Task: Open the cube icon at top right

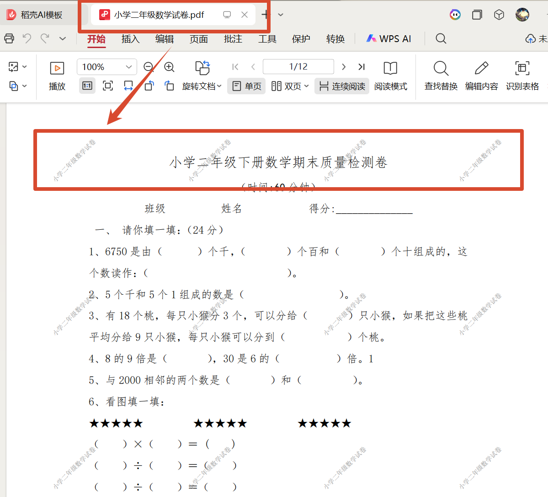Action: click(x=499, y=15)
